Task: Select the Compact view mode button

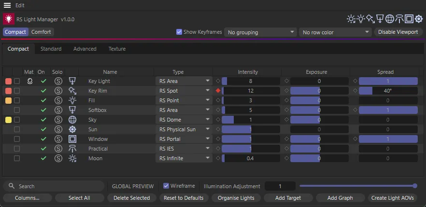Action: 15,32
